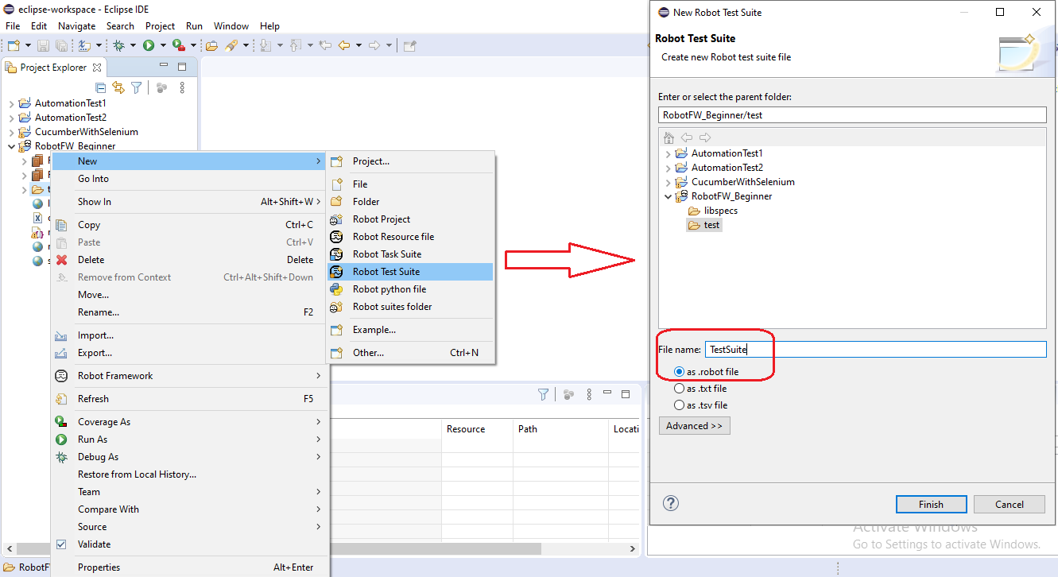This screenshot has height=577, width=1058.
Task: Click Refresh in the context menu
Action: click(x=190, y=399)
